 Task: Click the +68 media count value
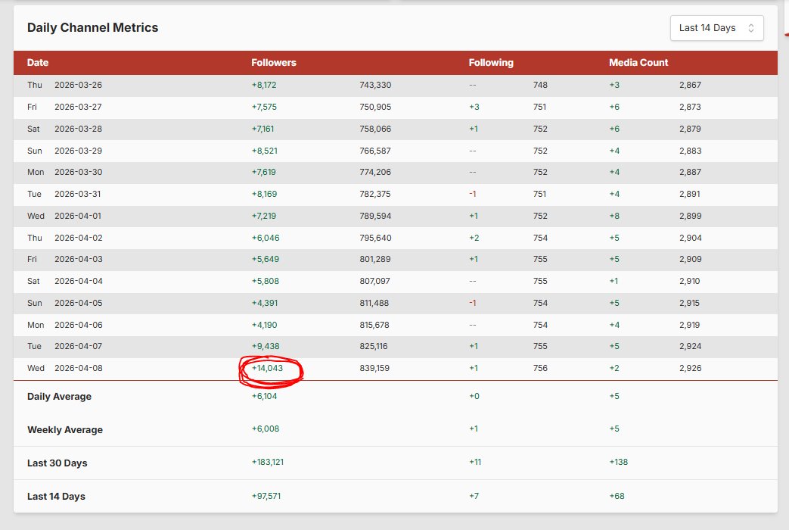tap(617, 496)
